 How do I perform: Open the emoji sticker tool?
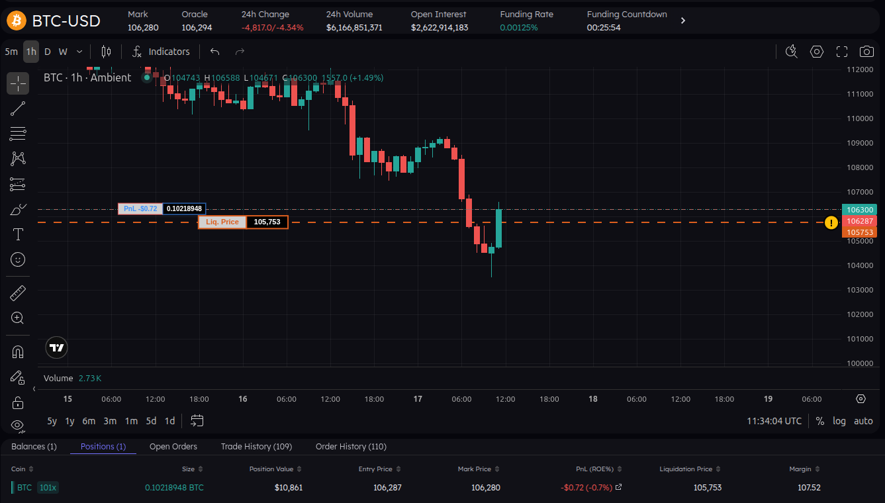point(17,259)
